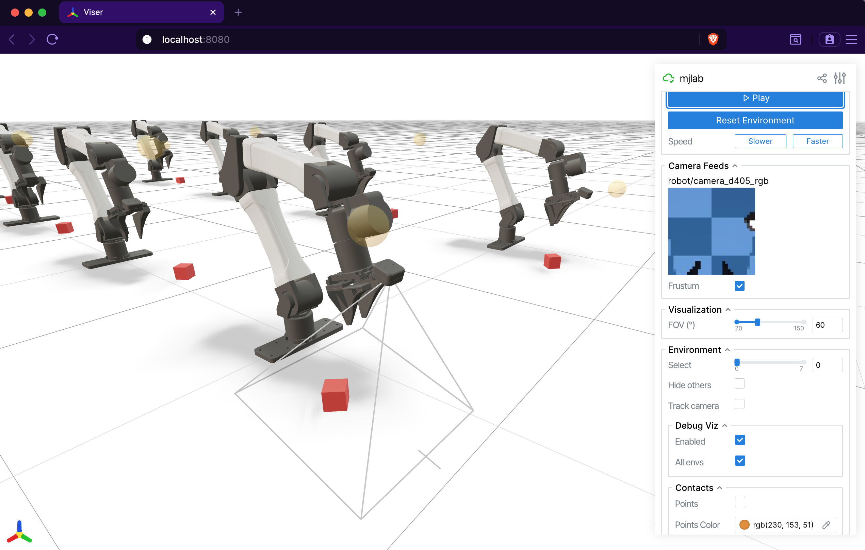
Task: Click the share icon in mjlab panel
Action: click(x=821, y=78)
